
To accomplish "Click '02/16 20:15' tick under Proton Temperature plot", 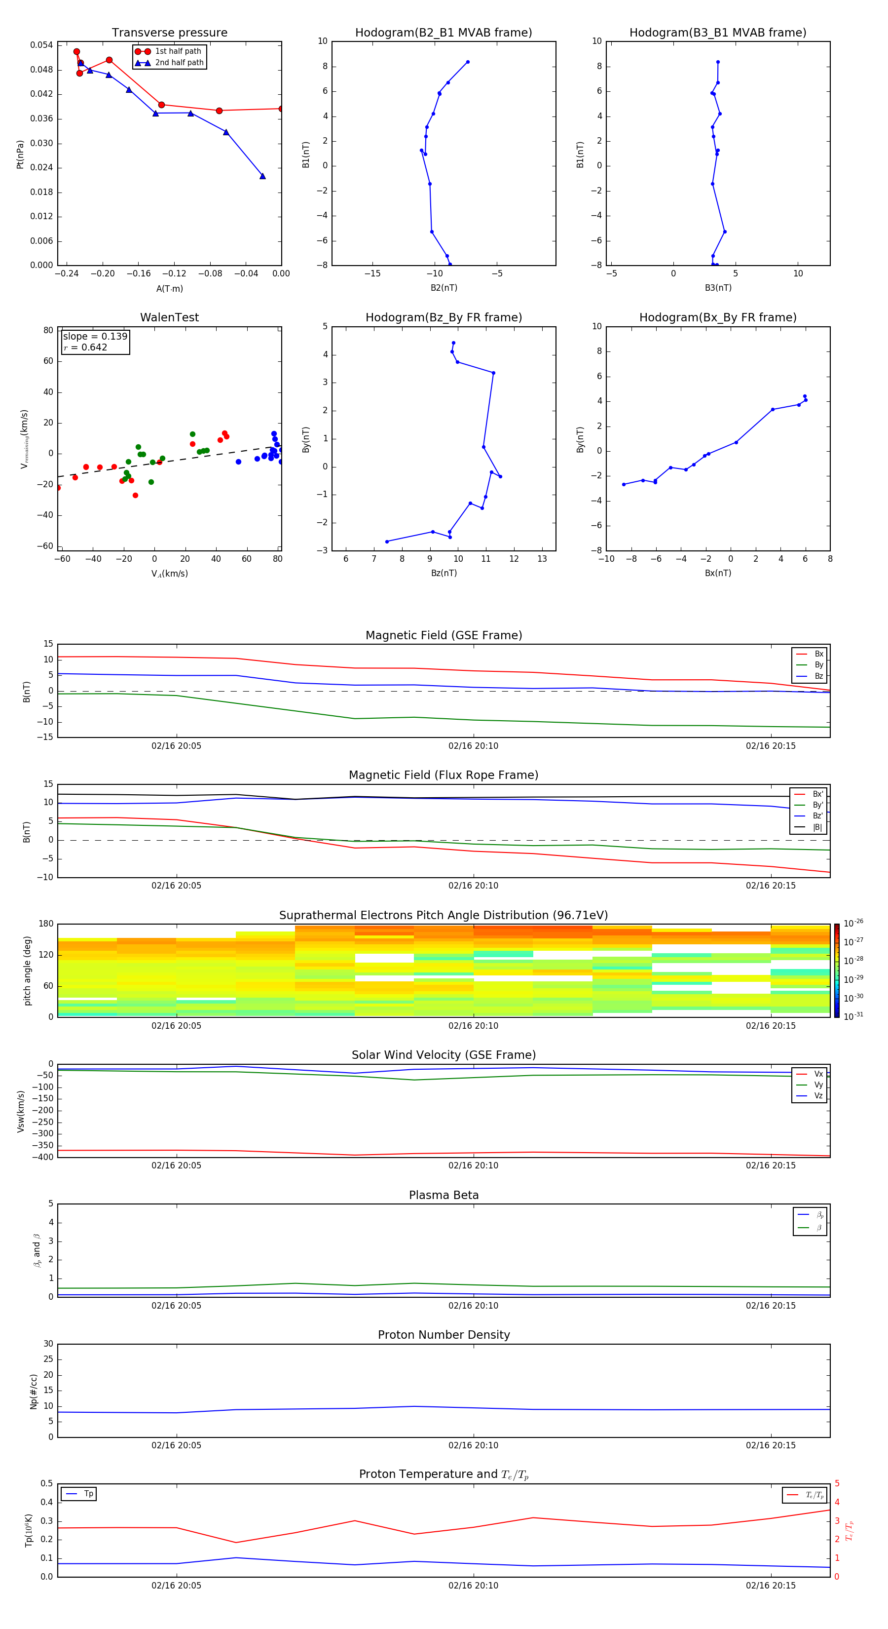I will pyautogui.click(x=771, y=1586).
